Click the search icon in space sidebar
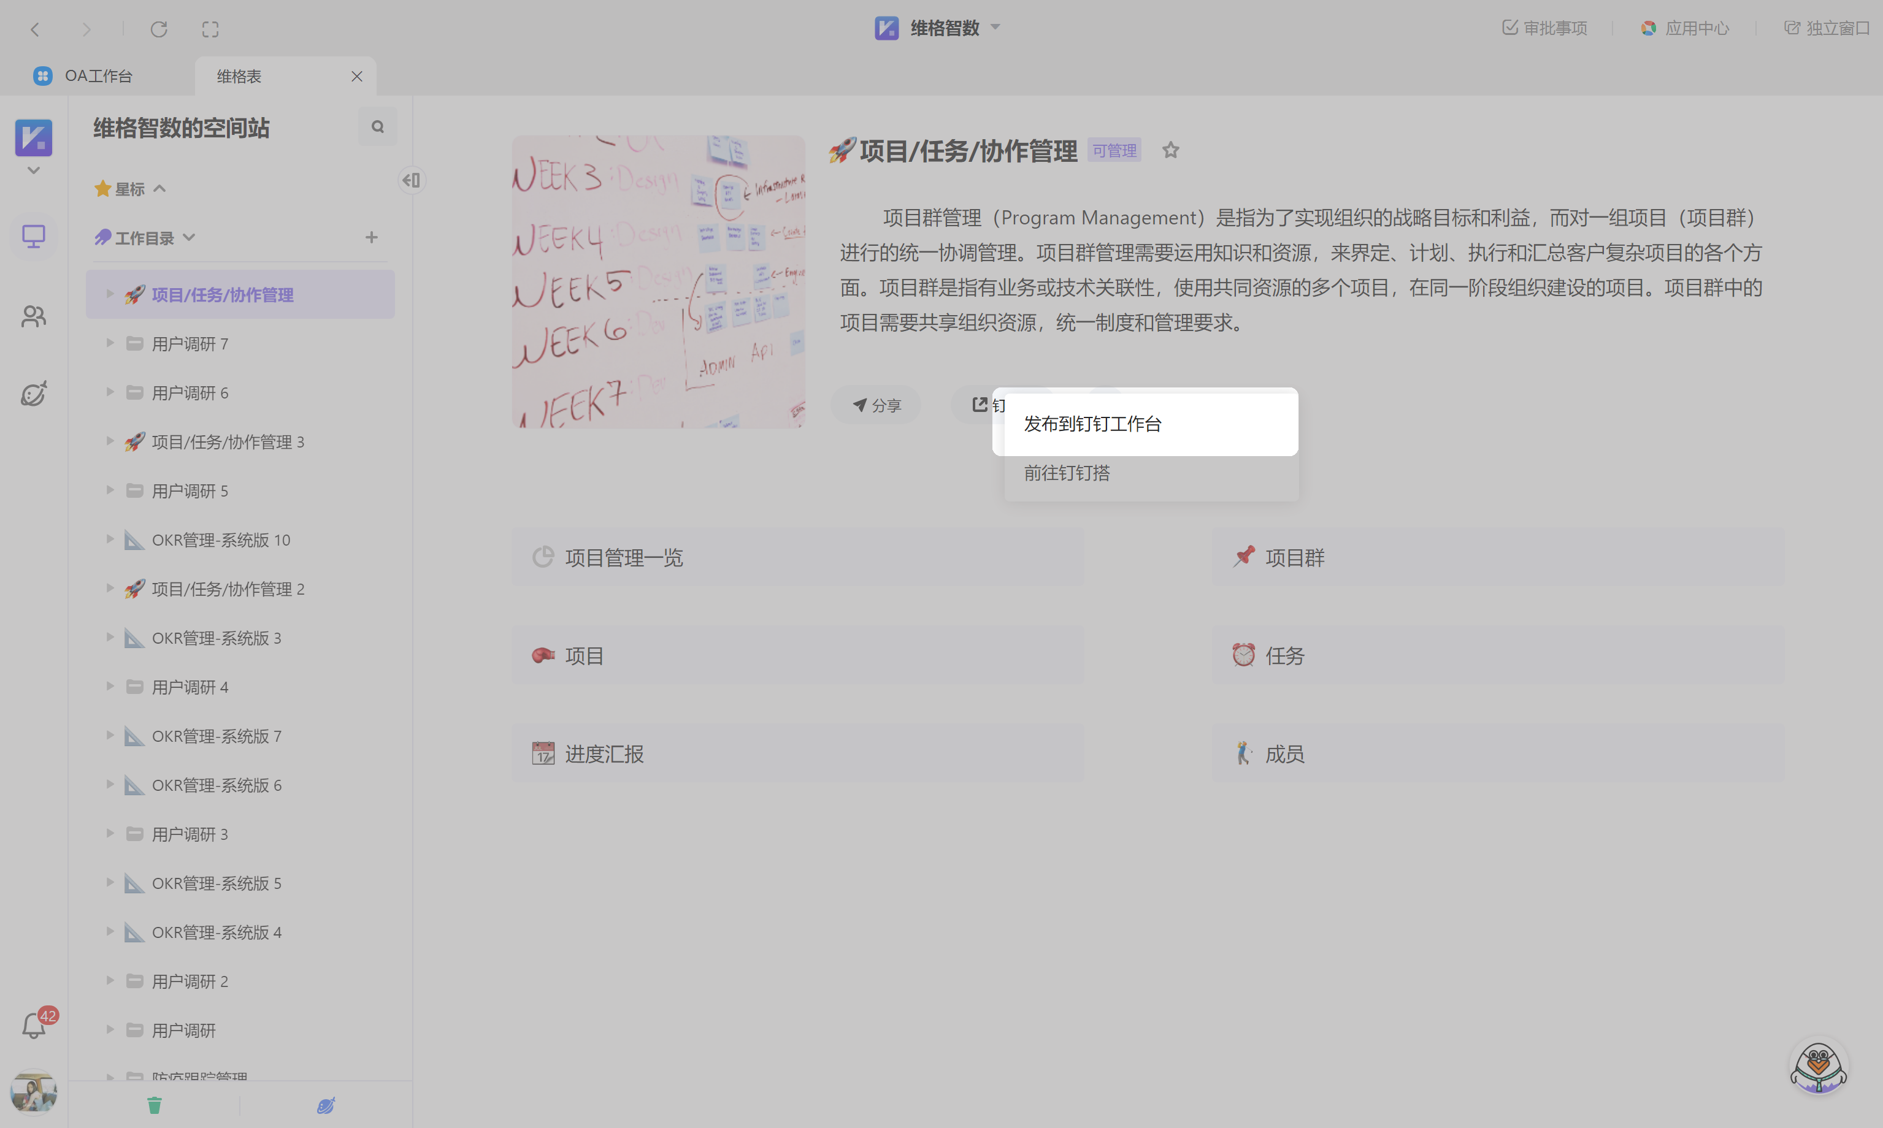Viewport: 1883px width, 1128px height. coord(377,127)
